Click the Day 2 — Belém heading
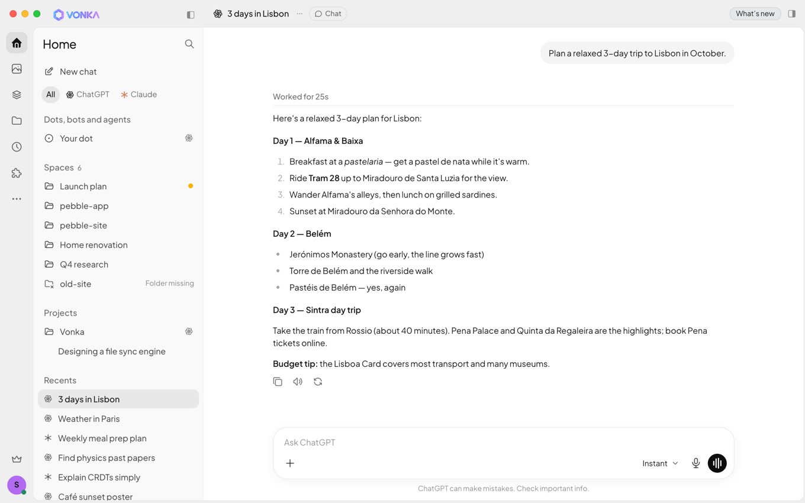 coord(302,234)
